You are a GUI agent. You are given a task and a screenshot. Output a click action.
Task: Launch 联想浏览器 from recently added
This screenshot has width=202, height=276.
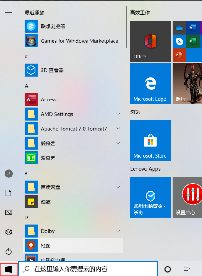coord(73,26)
